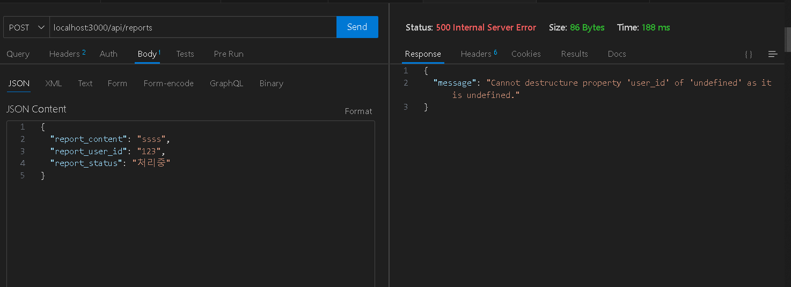Click the 188 ms time value

pyautogui.click(x=656, y=28)
